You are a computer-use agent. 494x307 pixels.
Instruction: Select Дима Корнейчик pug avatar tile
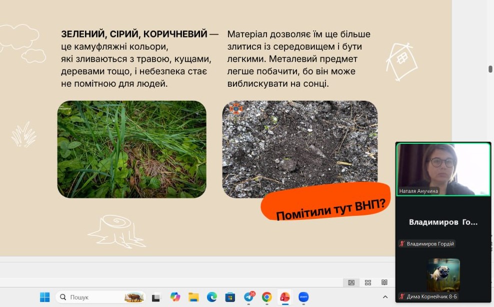(443, 274)
